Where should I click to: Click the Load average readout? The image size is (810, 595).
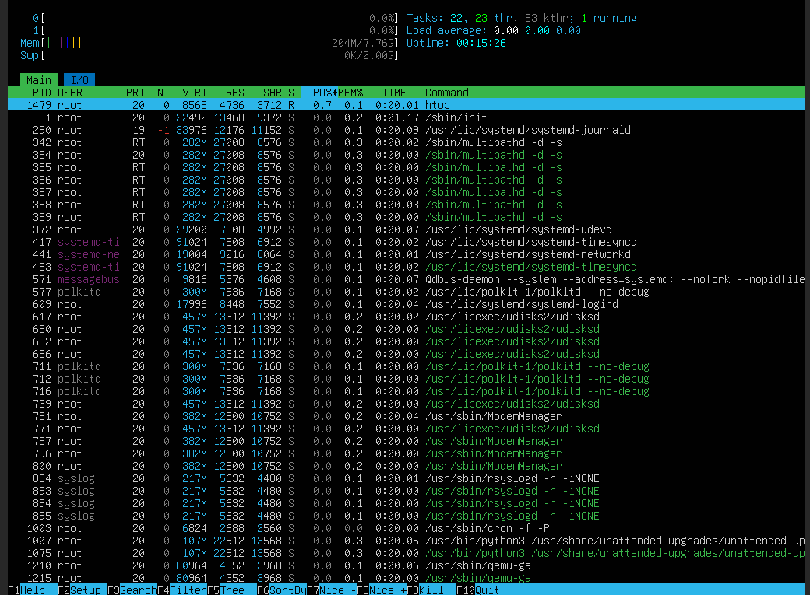(x=493, y=30)
